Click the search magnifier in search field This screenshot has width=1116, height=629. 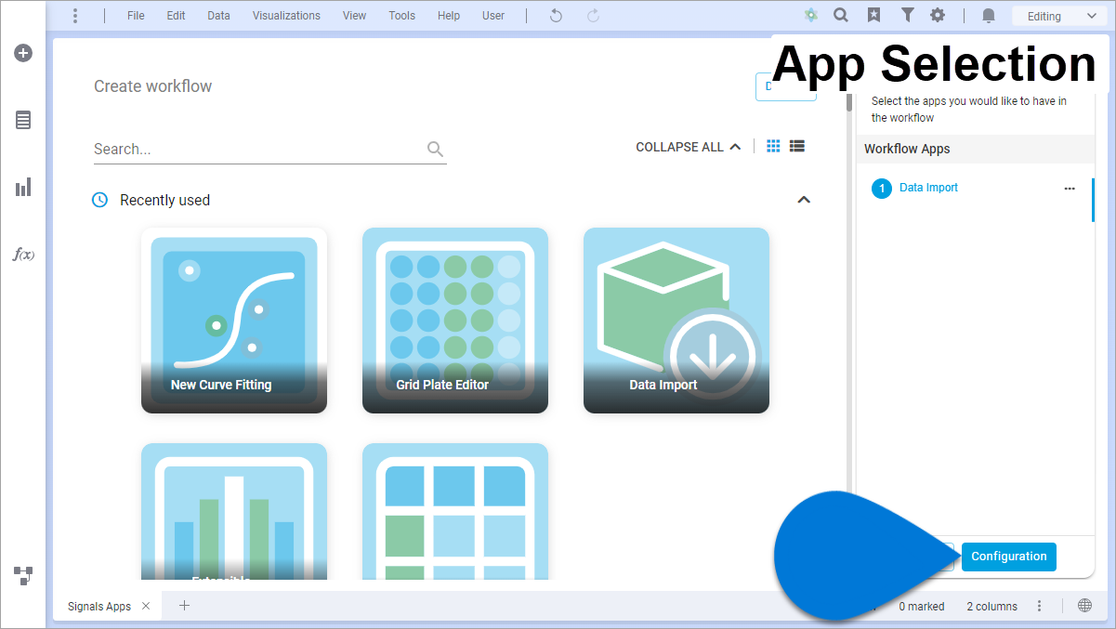[435, 149]
